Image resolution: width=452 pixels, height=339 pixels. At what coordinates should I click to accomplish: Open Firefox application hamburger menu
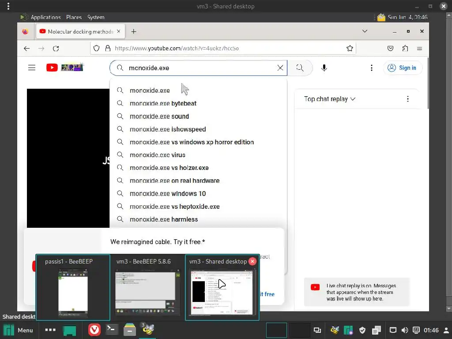pyautogui.click(x=419, y=49)
